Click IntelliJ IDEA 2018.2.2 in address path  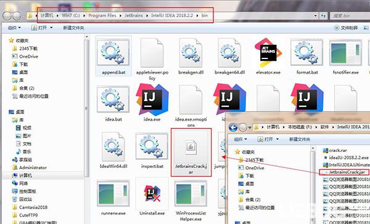172,15
